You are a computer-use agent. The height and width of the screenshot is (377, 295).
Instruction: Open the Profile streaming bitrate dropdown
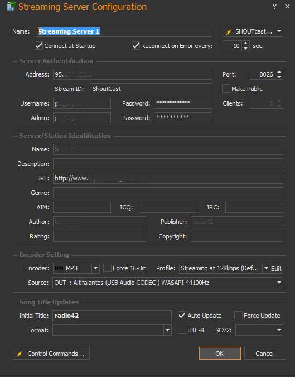click(266, 268)
